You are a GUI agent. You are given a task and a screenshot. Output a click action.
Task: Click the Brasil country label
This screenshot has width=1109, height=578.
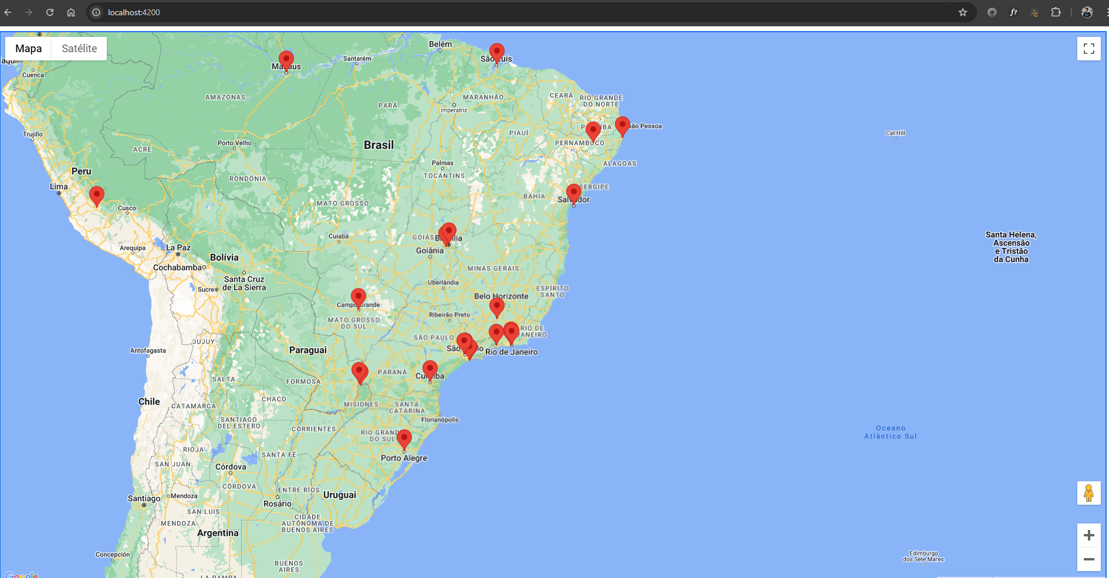[x=378, y=145]
